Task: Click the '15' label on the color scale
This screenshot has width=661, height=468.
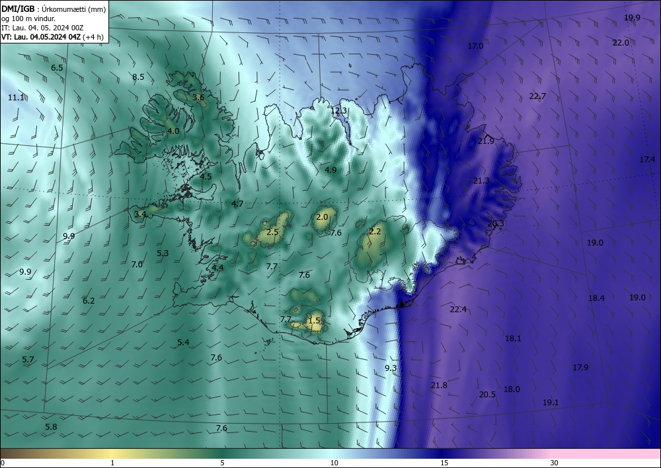Action: point(444,463)
